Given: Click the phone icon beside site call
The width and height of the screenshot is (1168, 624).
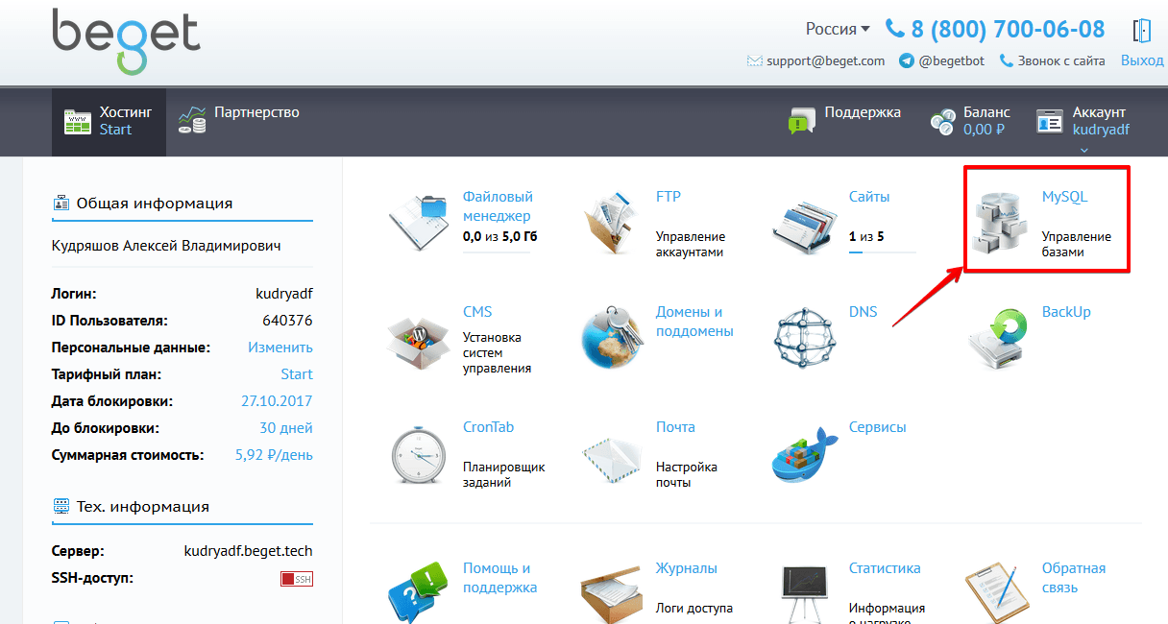Looking at the screenshot, I should [1007, 60].
